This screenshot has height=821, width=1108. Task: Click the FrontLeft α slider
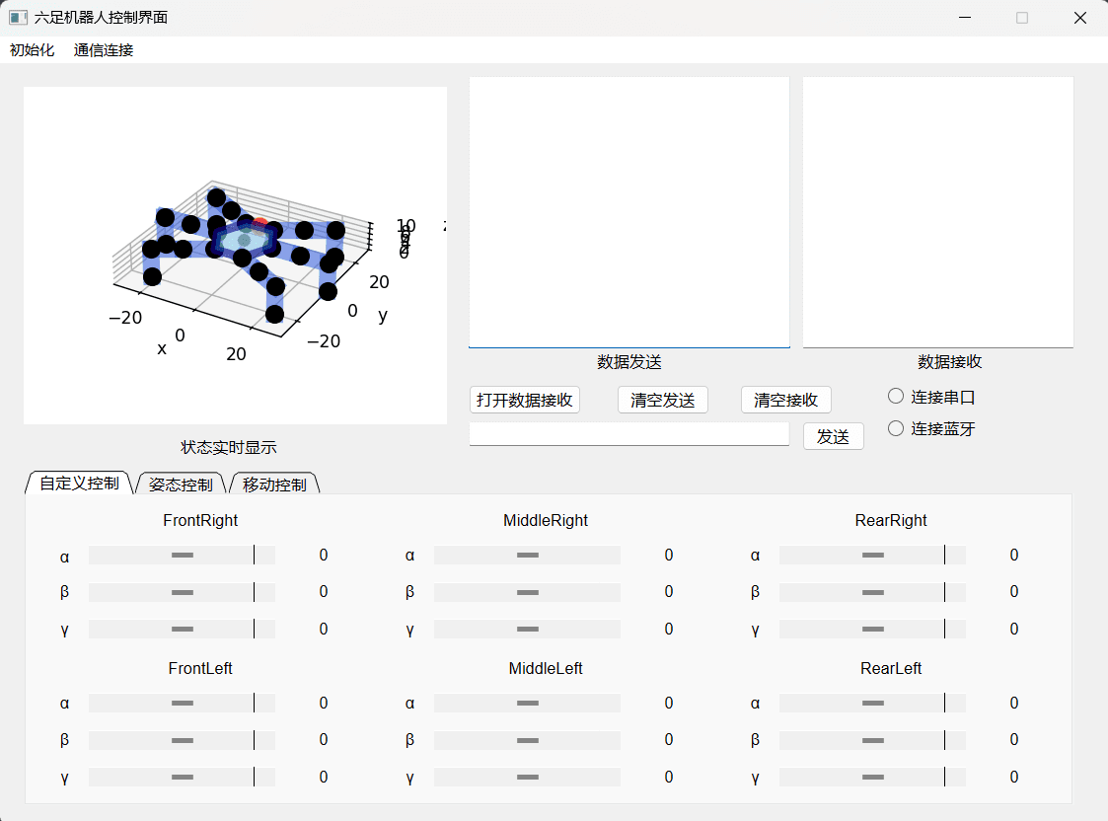tap(182, 703)
